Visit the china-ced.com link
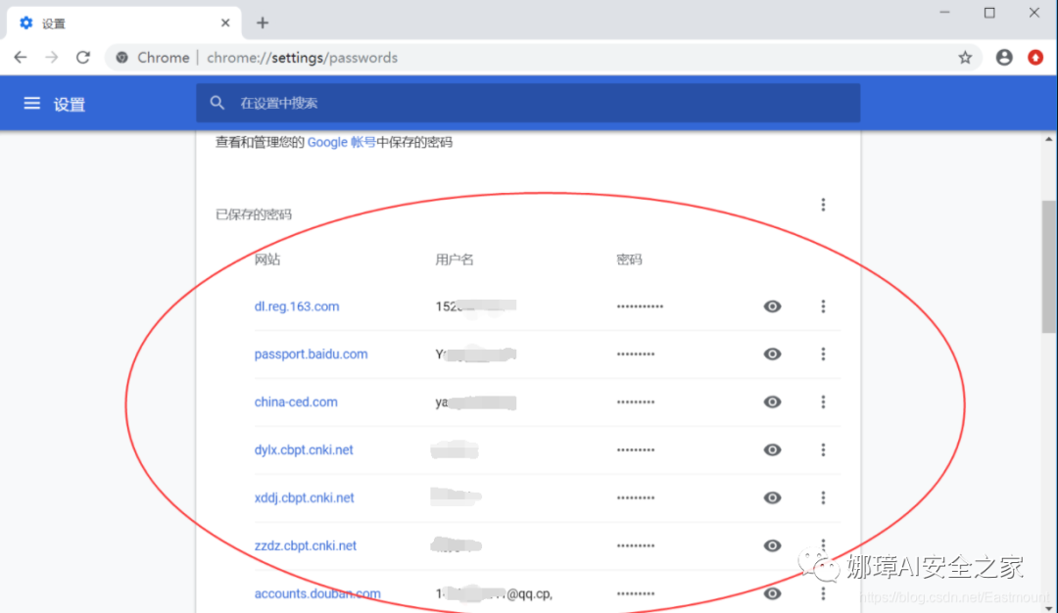The width and height of the screenshot is (1058, 613). coord(296,401)
